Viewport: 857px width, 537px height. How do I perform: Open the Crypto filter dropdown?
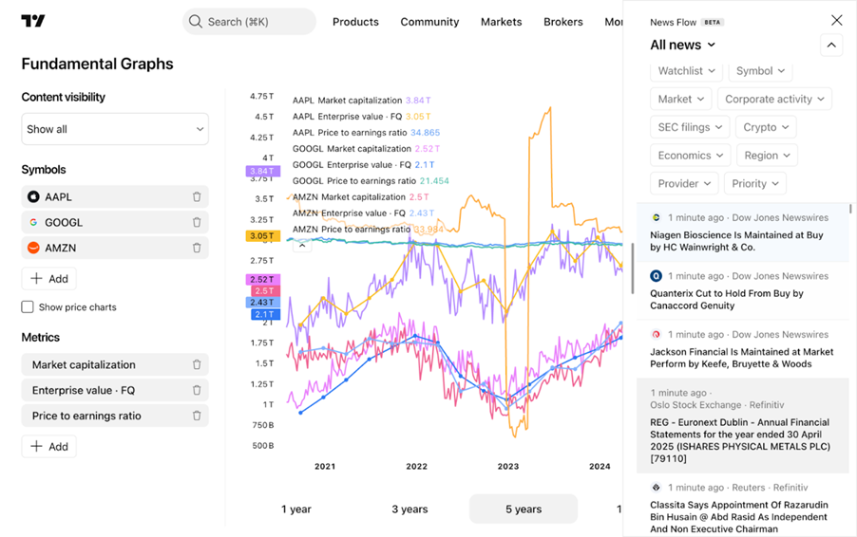pyautogui.click(x=766, y=127)
